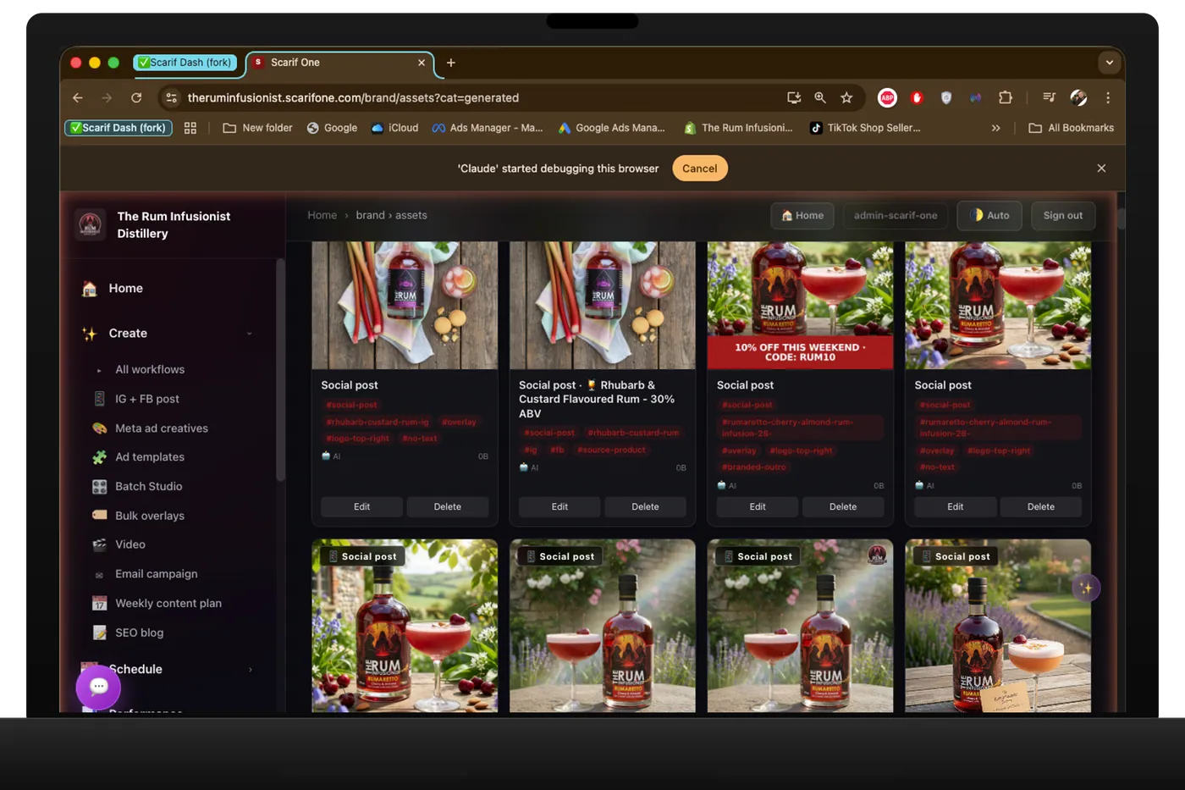Open Ad templates workflow
The height and width of the screenshot is (790, 1185).
tap(150, 457)
